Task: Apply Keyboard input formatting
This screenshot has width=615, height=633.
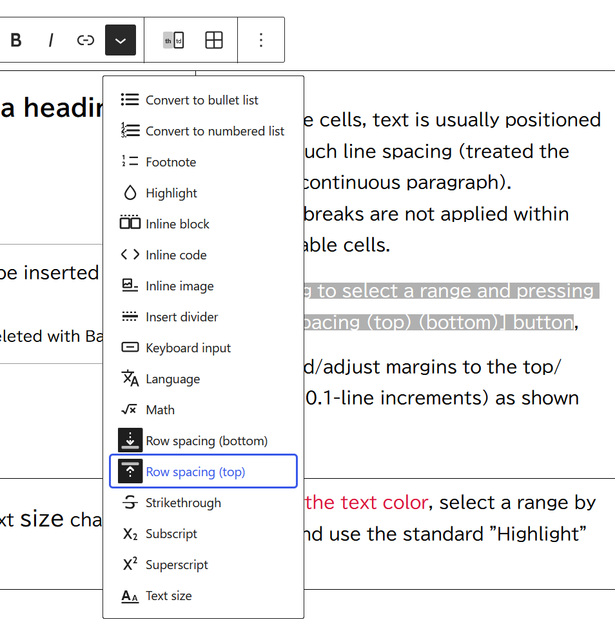Action: [x=203, y=348]
